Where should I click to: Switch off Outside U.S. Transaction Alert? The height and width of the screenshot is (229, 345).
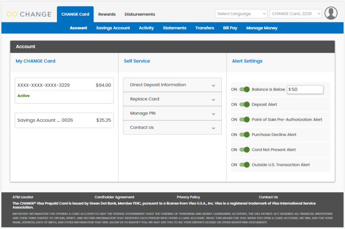244,165
